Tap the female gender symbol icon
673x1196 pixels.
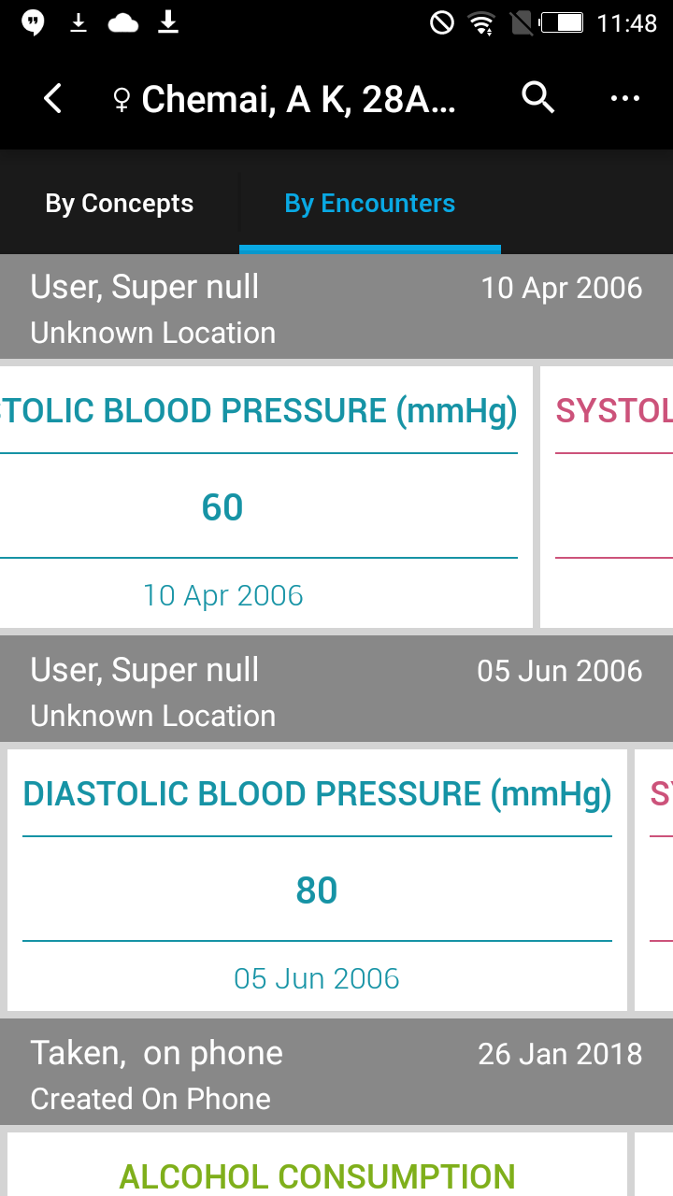point(122,100)
